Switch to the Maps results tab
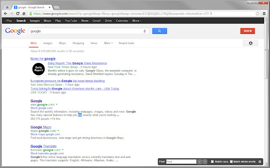Viewport: 270px width, 168px height. click(62, 43)
